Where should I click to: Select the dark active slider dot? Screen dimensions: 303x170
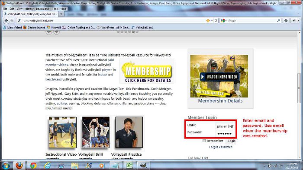click(133, 32)
